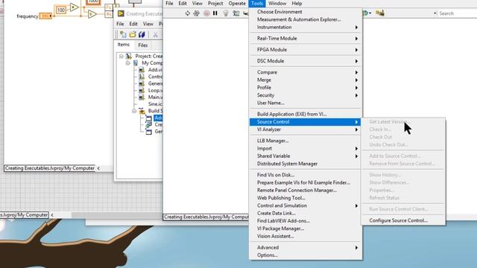Choose VI Package Manager...
The image size is (477, 268).
280,229
